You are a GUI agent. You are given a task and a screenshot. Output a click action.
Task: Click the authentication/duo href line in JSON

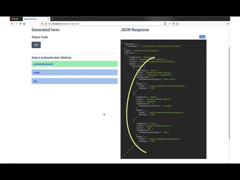click(159, 139)
